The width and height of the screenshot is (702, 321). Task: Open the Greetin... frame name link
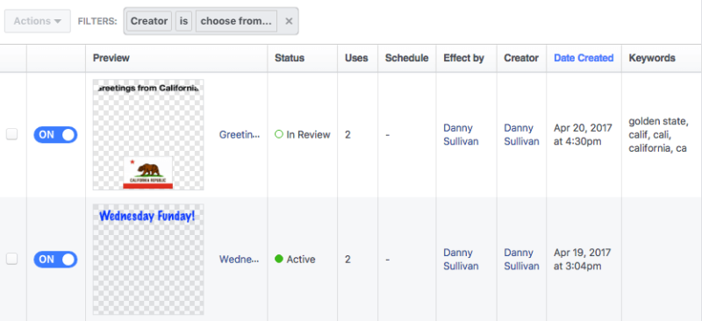tap(240, 135)
